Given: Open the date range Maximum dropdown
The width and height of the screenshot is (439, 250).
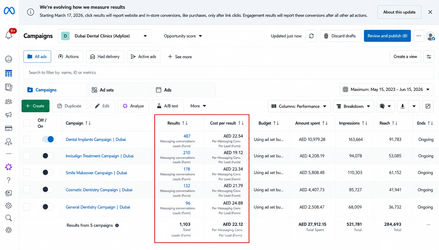Looking at the screenshot, I should 387,90.
